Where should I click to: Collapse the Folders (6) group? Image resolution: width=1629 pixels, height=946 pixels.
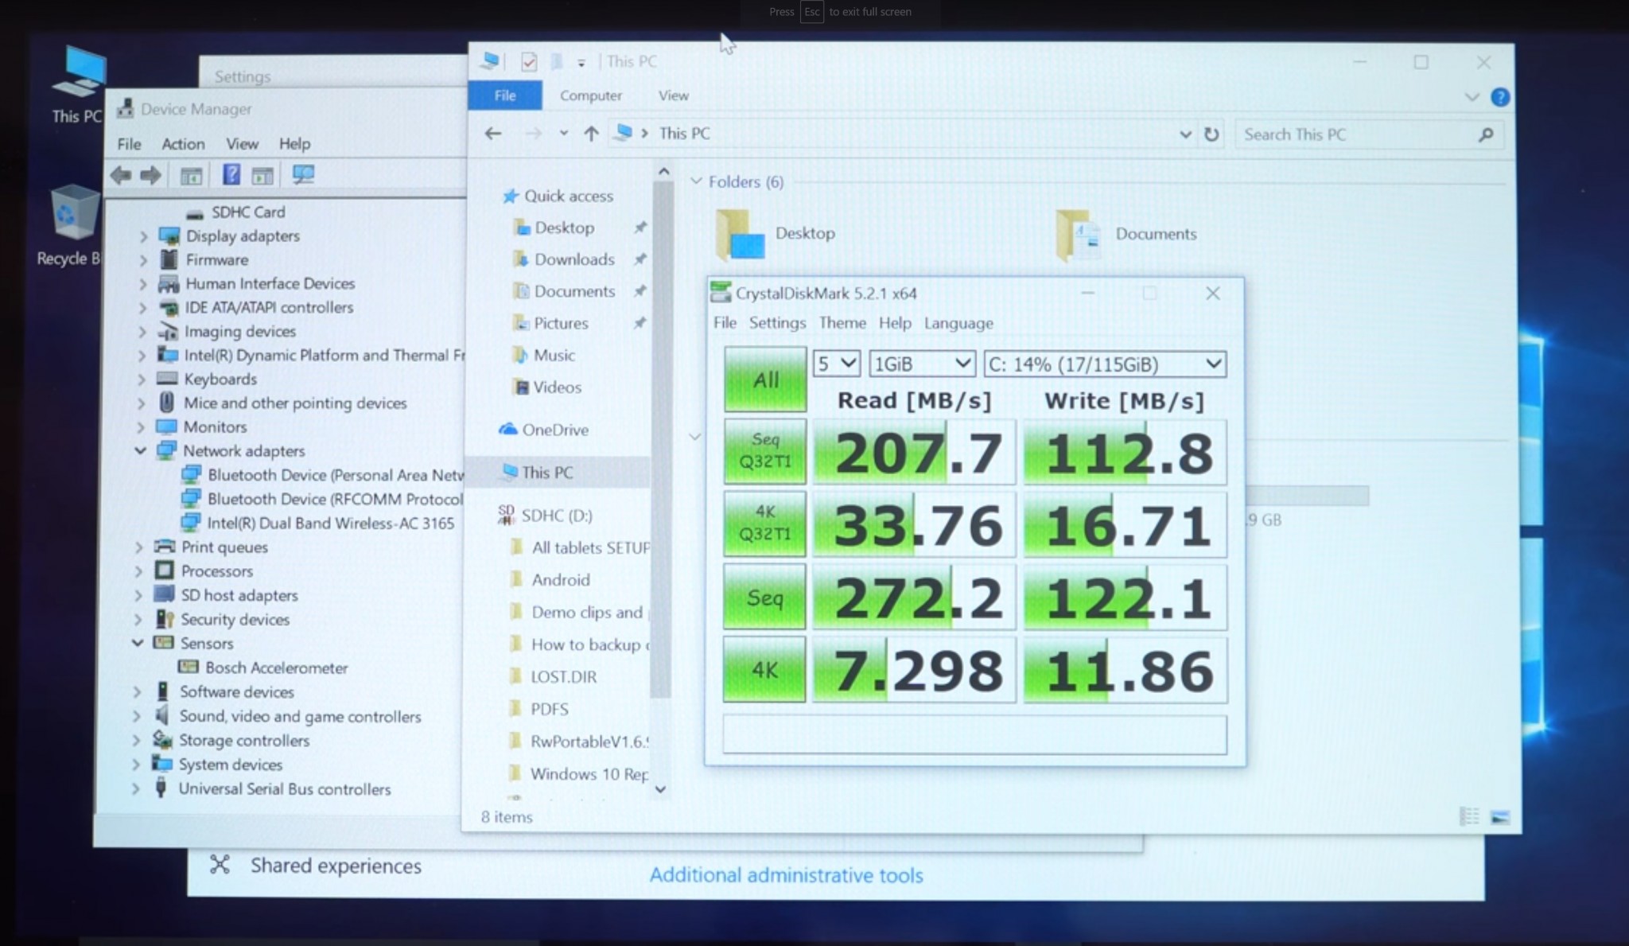[696, 181]
